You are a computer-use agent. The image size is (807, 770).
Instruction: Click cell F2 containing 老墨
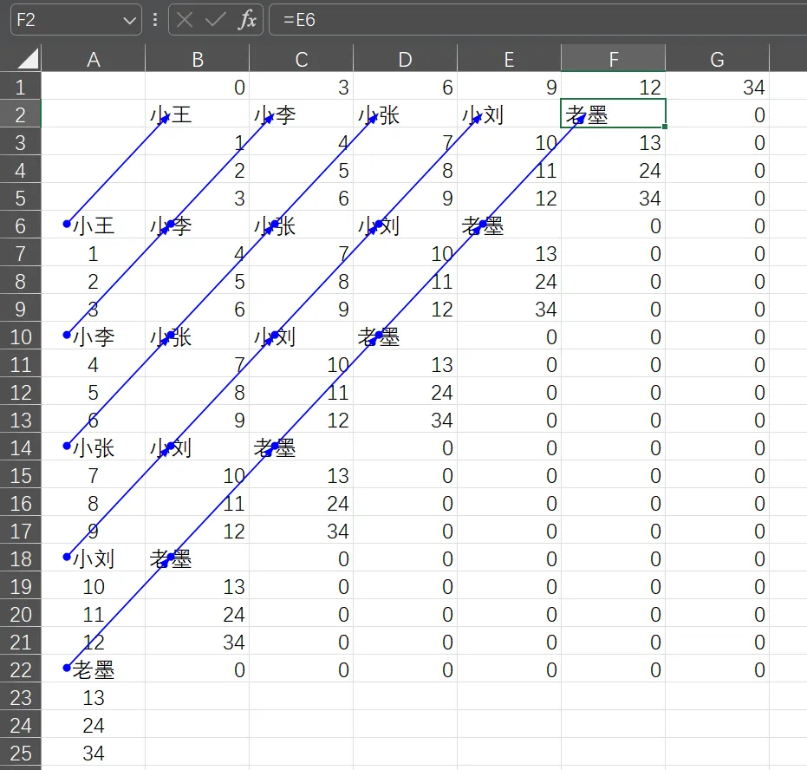pos(613,114)
